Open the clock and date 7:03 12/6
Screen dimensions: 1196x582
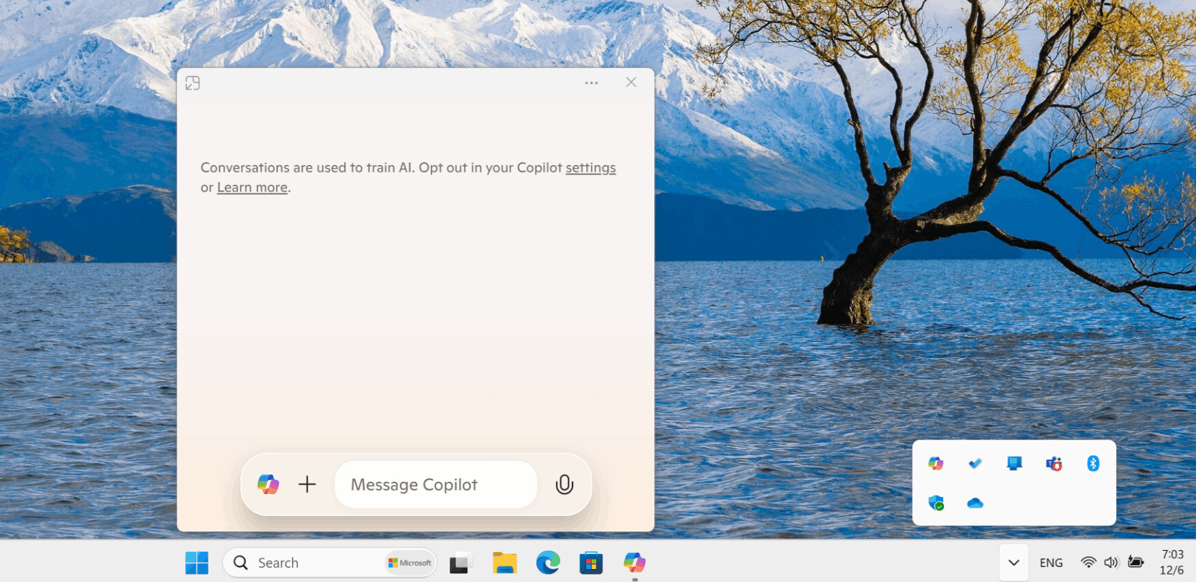click(1172, 562)
